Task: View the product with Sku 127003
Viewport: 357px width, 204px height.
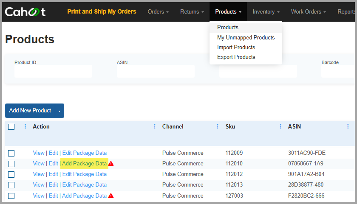Action: coord(39,196)
